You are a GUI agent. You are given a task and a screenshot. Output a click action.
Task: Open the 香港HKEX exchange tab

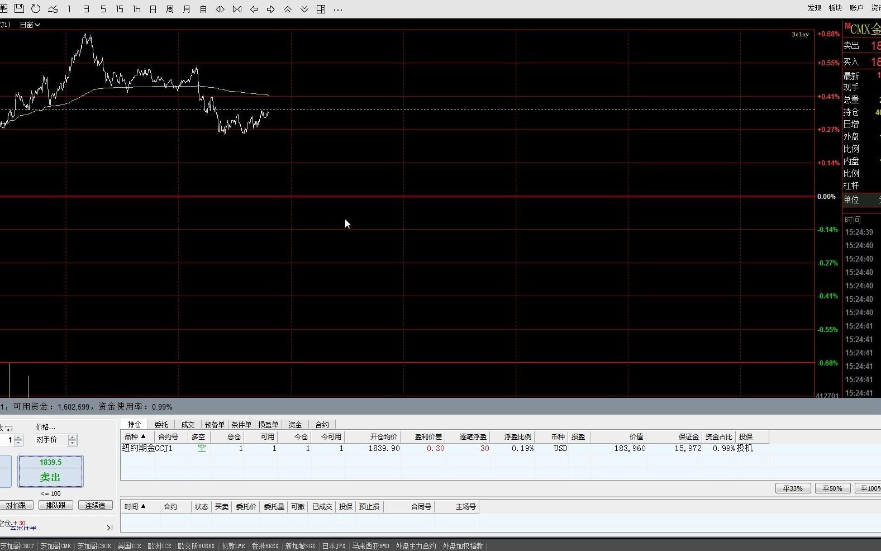pyautogui.click(x=265, y=546)
